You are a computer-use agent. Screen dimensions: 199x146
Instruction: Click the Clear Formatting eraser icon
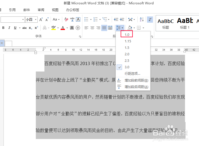click(x=66, y=19)
